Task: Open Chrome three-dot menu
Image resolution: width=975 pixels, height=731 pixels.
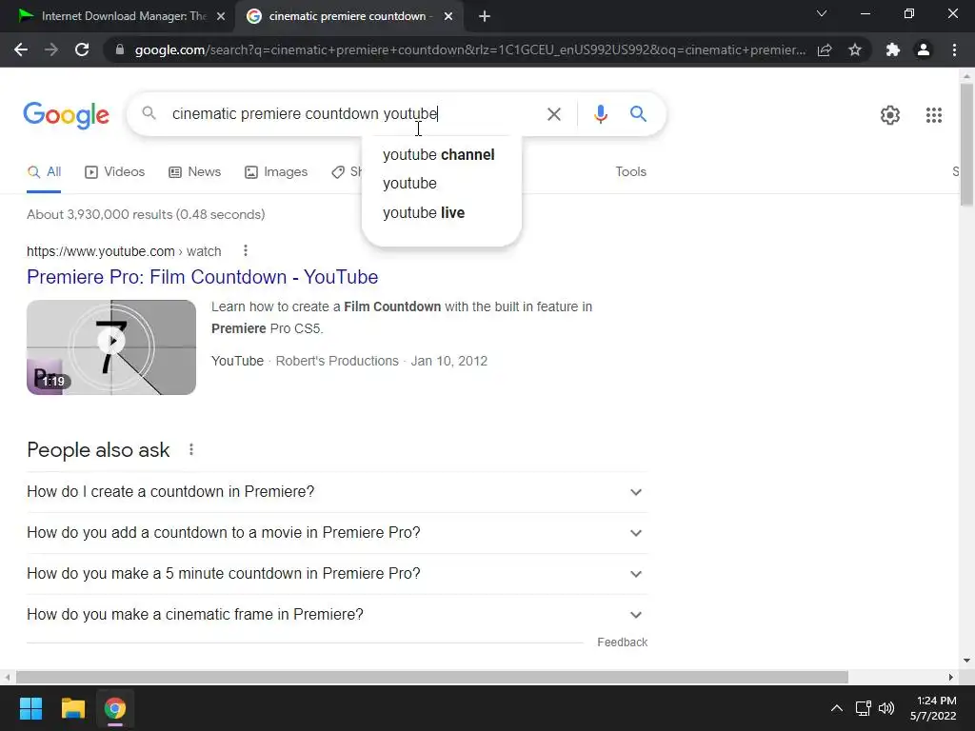Action: [954, 49]
